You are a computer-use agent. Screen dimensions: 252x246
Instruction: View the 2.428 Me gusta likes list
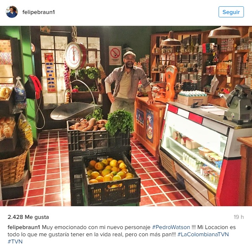tap(28, 217)
